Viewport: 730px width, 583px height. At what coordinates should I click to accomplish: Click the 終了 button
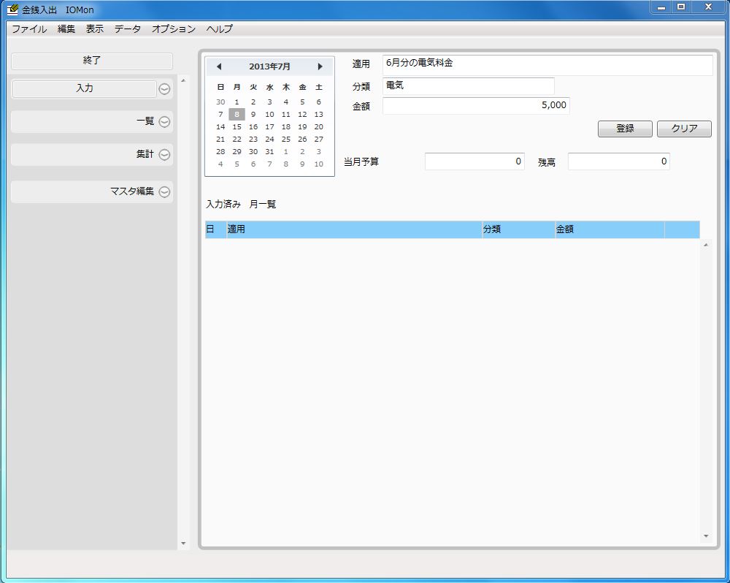click(x=92, y=61)
